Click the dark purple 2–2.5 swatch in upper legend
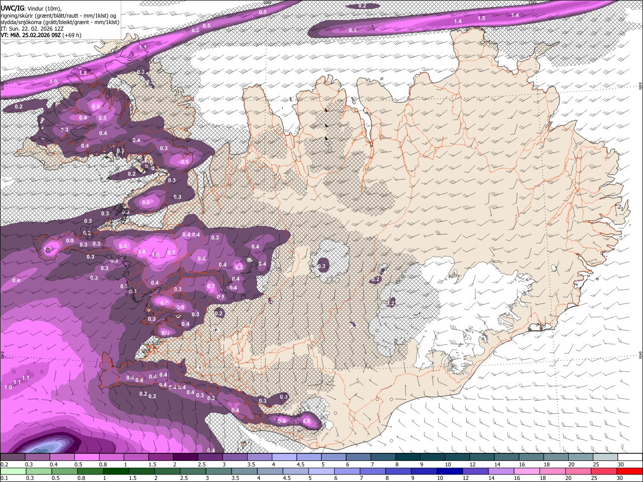The height and width of the screenshot is (482, 643). coord(186,457)
